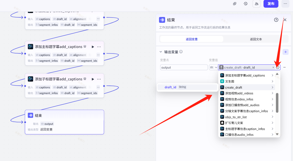Open more options on 添加子标题字幕add_captions node
The height and width of the screenshot is (161, 293).
pyautogui.click(x=99, y=79)
